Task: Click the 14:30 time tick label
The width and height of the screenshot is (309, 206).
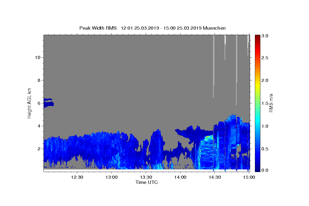Action: point(214,177)
